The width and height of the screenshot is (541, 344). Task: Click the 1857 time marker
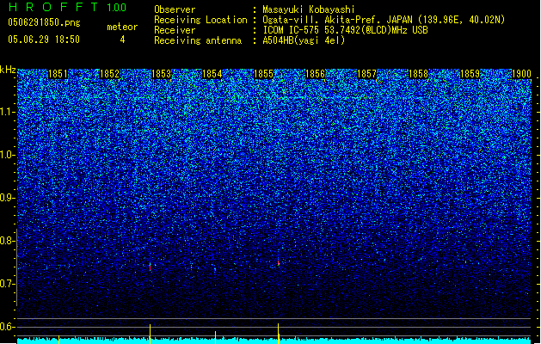pos(366,74)
